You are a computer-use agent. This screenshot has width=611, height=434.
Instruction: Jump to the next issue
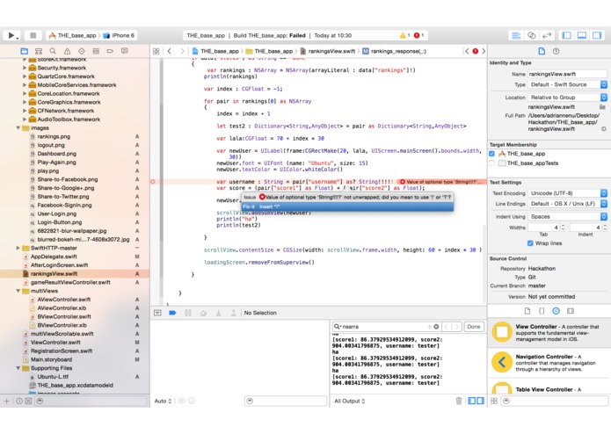(x=484, y=51)
